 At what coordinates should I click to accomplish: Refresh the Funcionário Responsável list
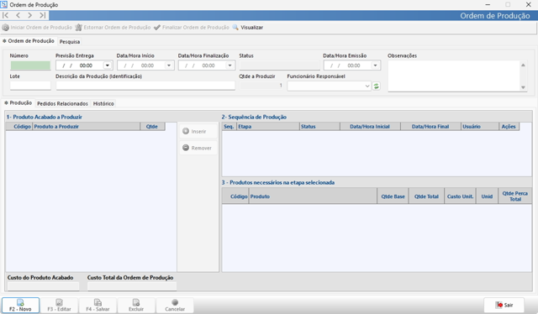[377, 86]
